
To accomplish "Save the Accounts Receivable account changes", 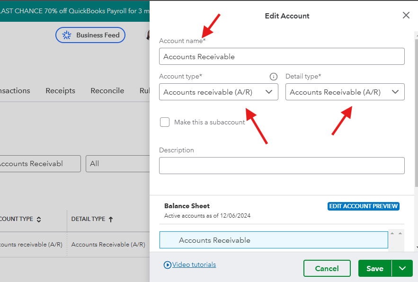I will [x=374, y=268].
